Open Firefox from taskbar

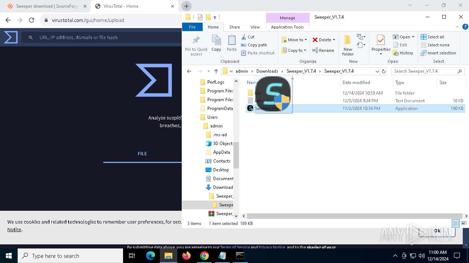click(x=186, y=256)
